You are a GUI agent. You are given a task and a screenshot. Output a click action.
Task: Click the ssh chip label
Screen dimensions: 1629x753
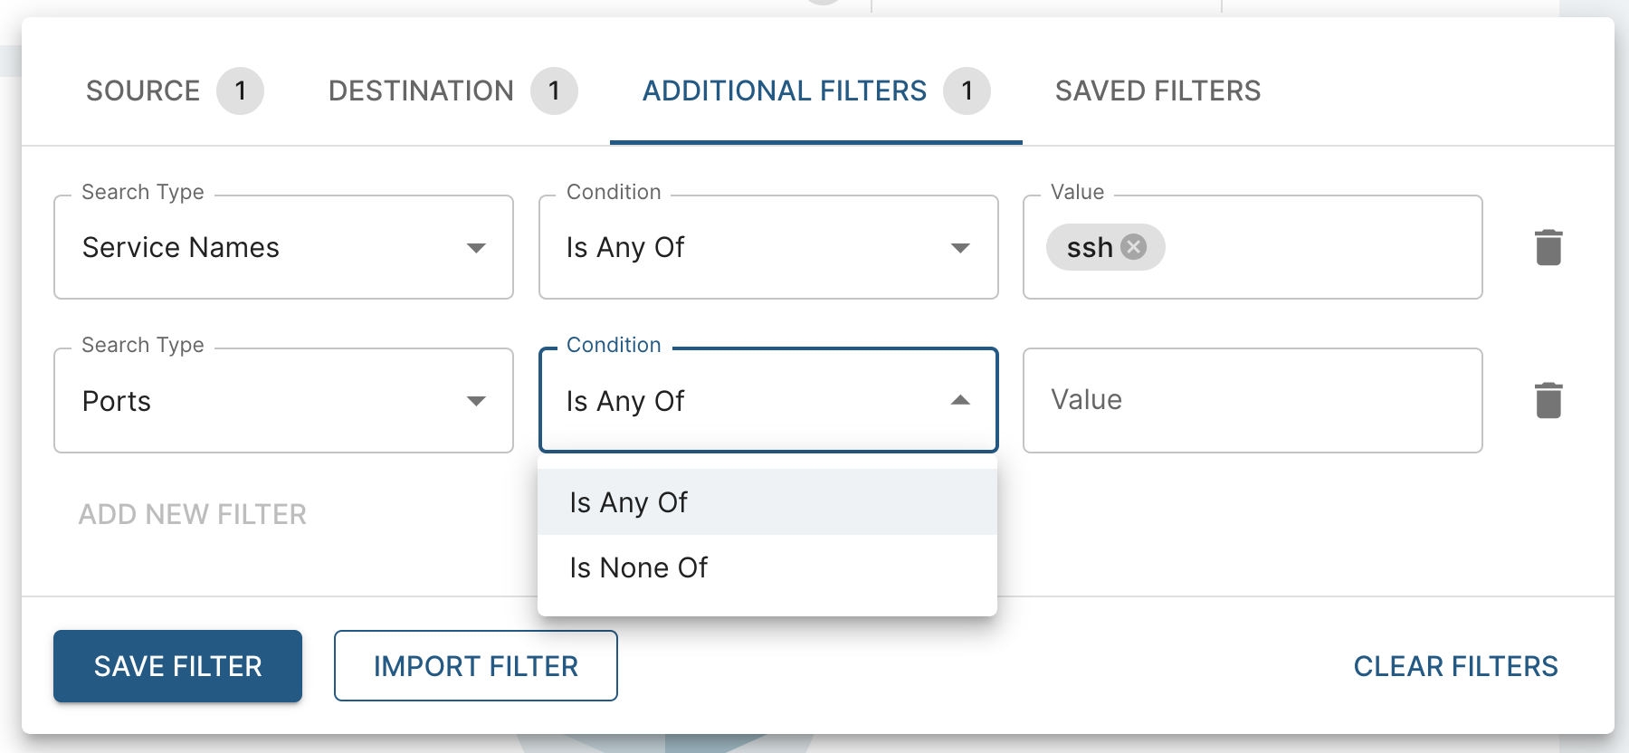click(1090, 247)
